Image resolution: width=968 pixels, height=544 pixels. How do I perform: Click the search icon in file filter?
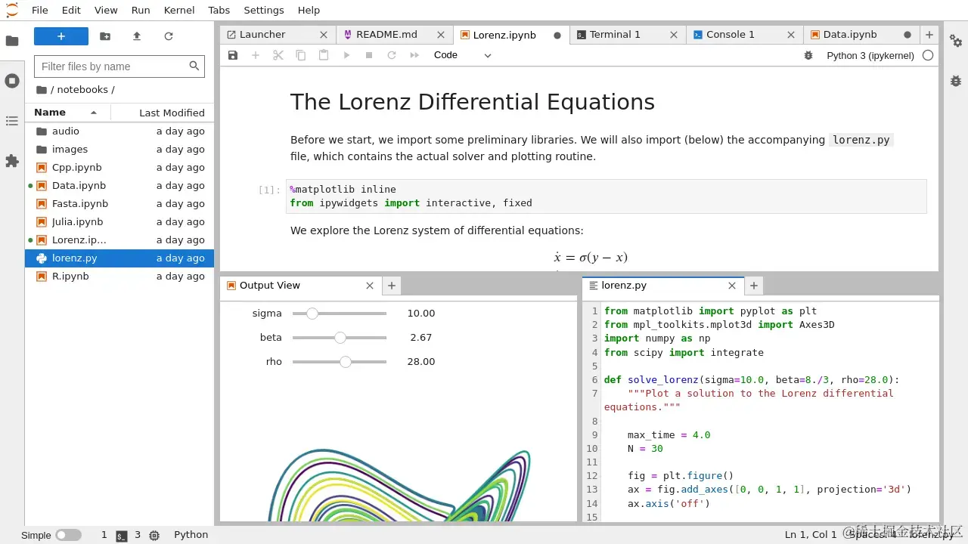[x=194, y=66]
